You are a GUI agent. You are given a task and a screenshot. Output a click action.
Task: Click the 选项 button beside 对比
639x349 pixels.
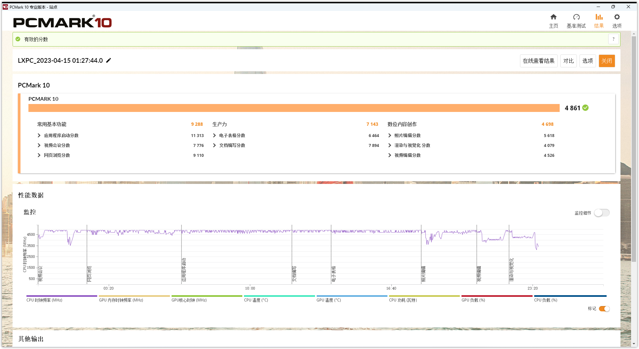click(x=588, y=61)
